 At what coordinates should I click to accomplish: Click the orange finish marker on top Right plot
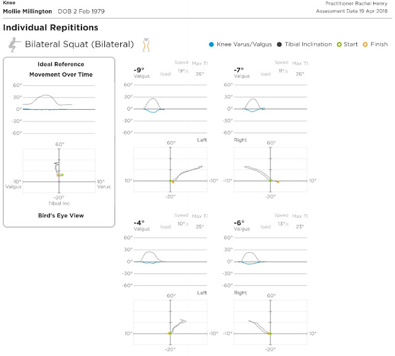point(278,181)
